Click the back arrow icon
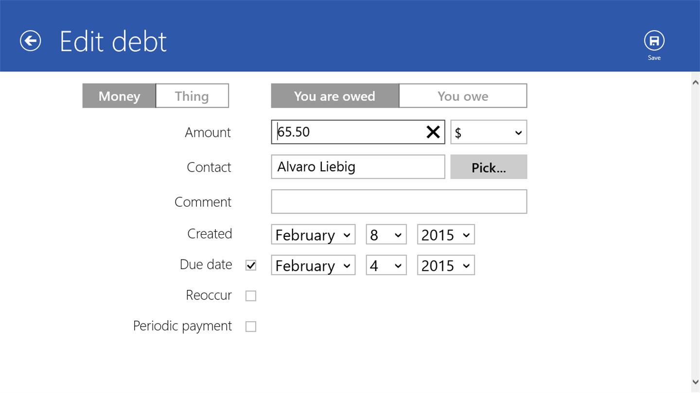 pos(30,41)
